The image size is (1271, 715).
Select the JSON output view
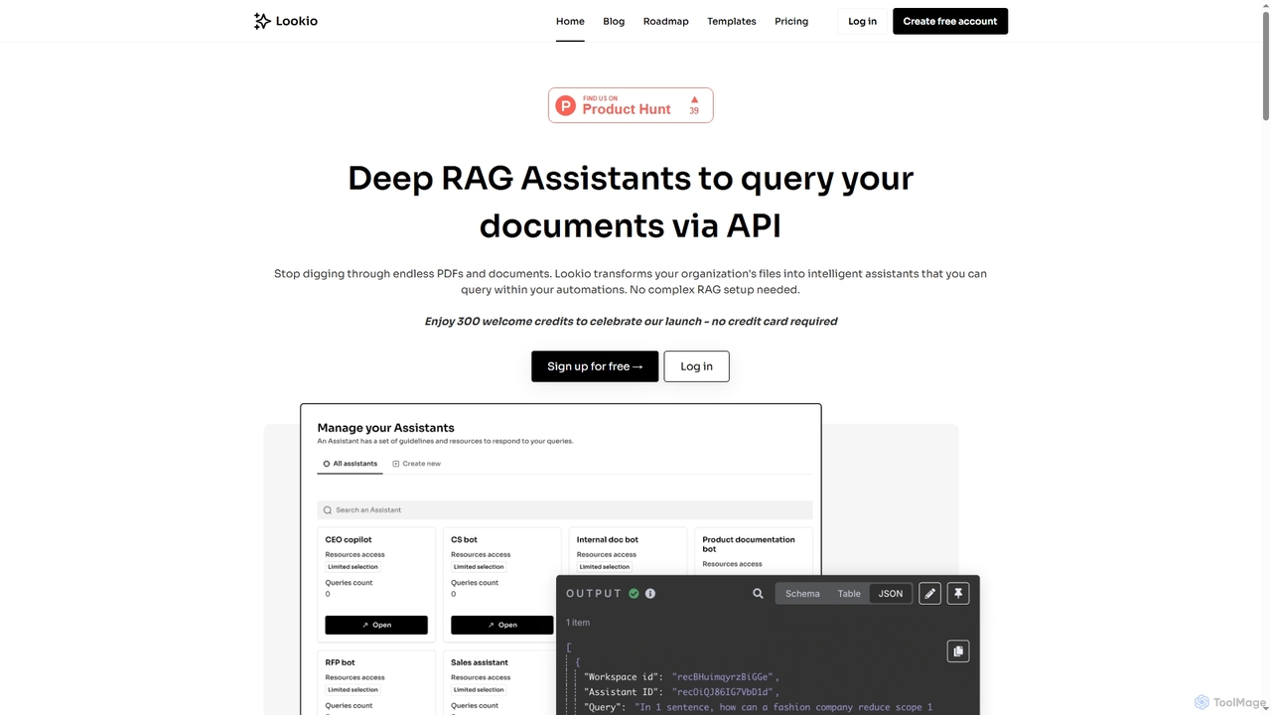tap(891, 594)
